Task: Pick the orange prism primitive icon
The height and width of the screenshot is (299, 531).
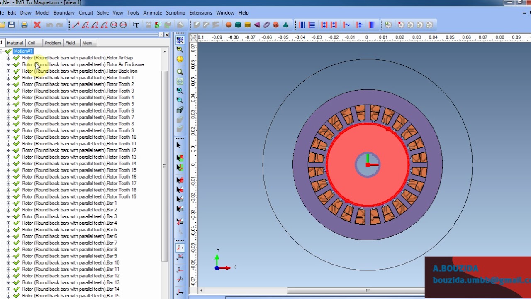Action: (276, 25)
